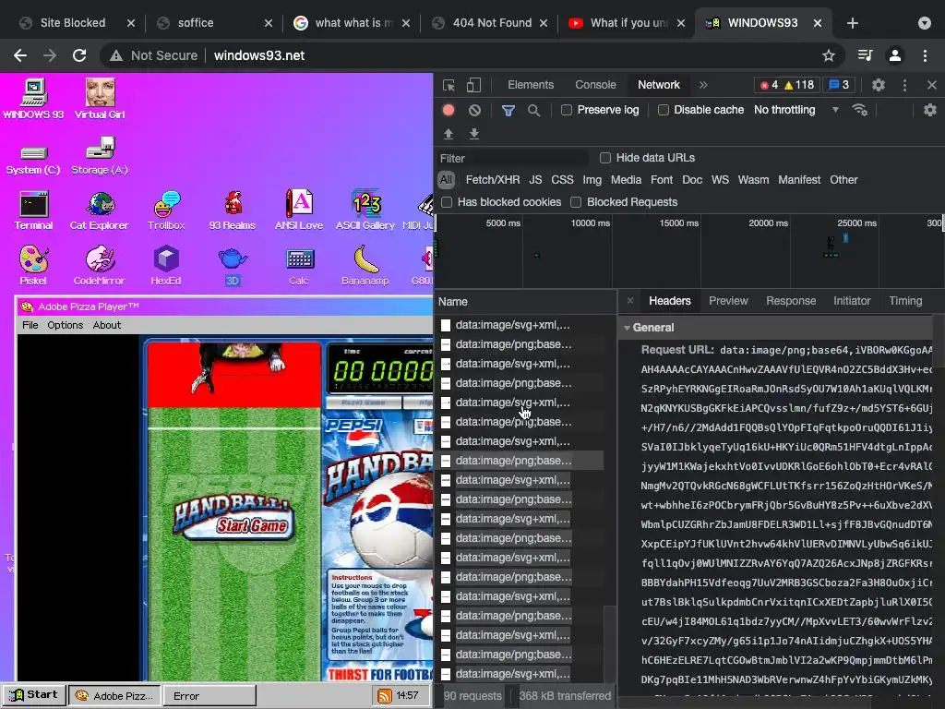Image resolution: width=945 pixels, height=709 pixels.
Task: Open DevTools settings gear
Action: tap(879, 85)
